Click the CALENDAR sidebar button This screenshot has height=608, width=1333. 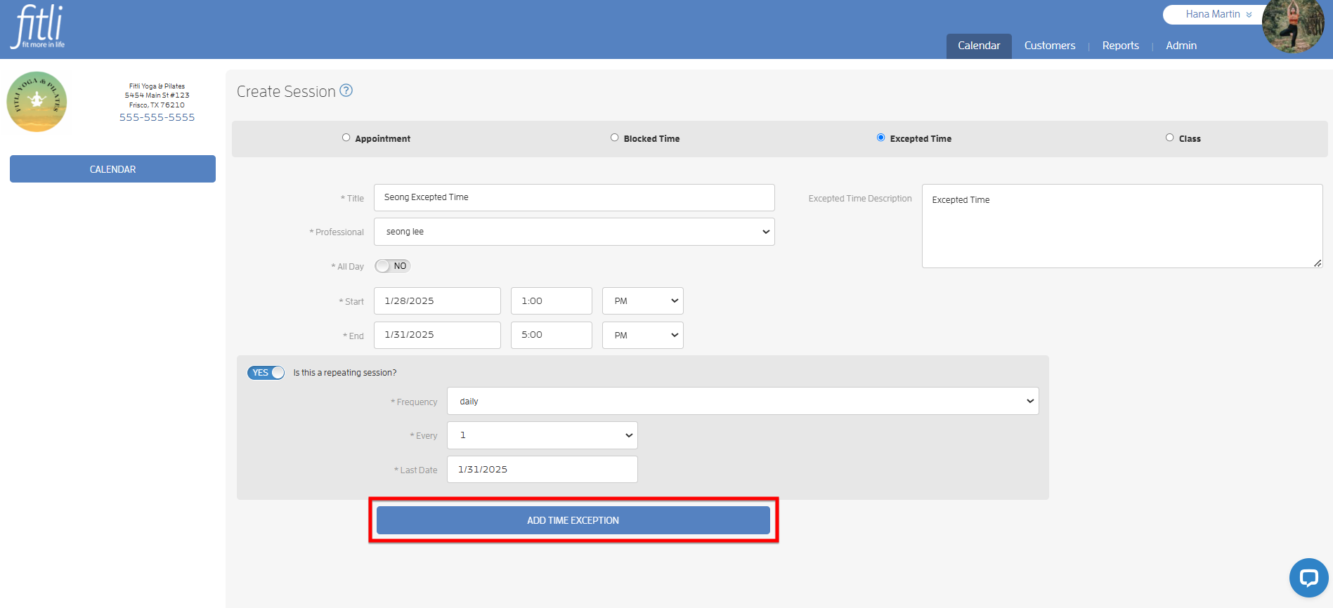112,169
